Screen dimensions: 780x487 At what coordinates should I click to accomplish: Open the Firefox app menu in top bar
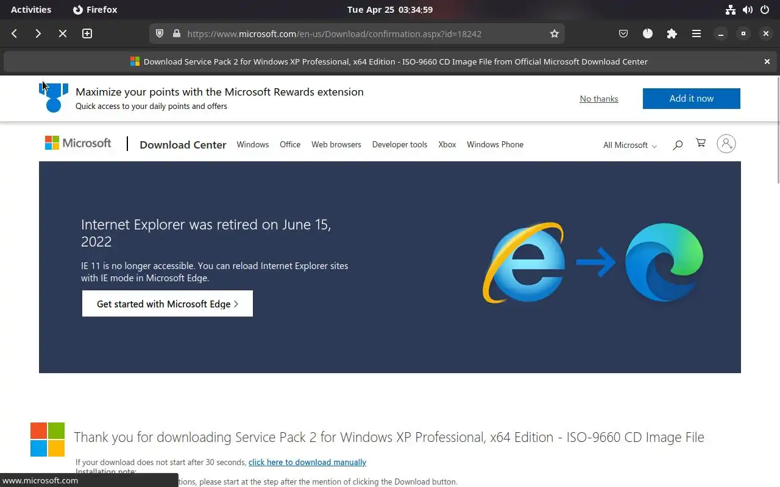[x=95, y=10]
